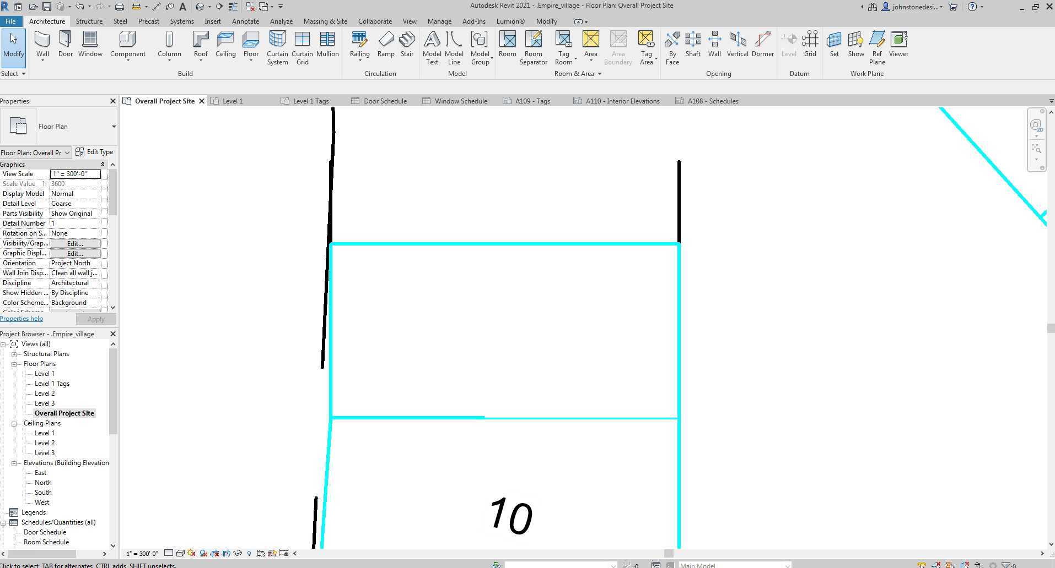This screenshot has width=1055, height=568.
Task: Open the South elevation view
Action: pyautogui.click(x=43, y=493)
